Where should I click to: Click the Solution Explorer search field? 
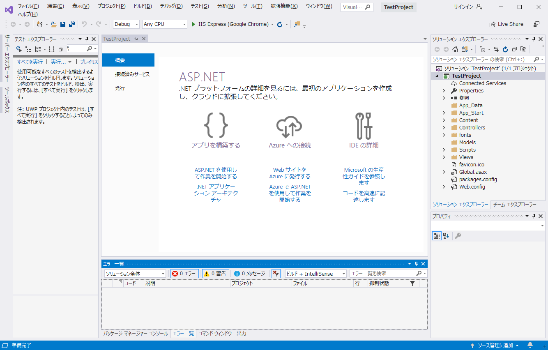click(481, 60)
